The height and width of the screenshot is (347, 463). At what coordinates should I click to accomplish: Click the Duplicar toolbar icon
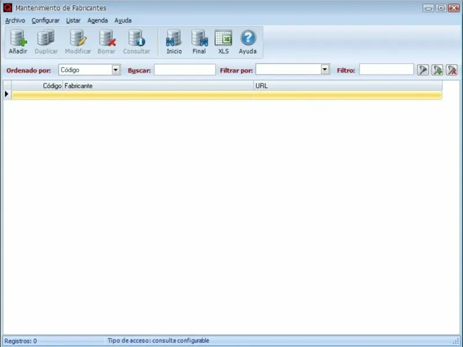46,38
